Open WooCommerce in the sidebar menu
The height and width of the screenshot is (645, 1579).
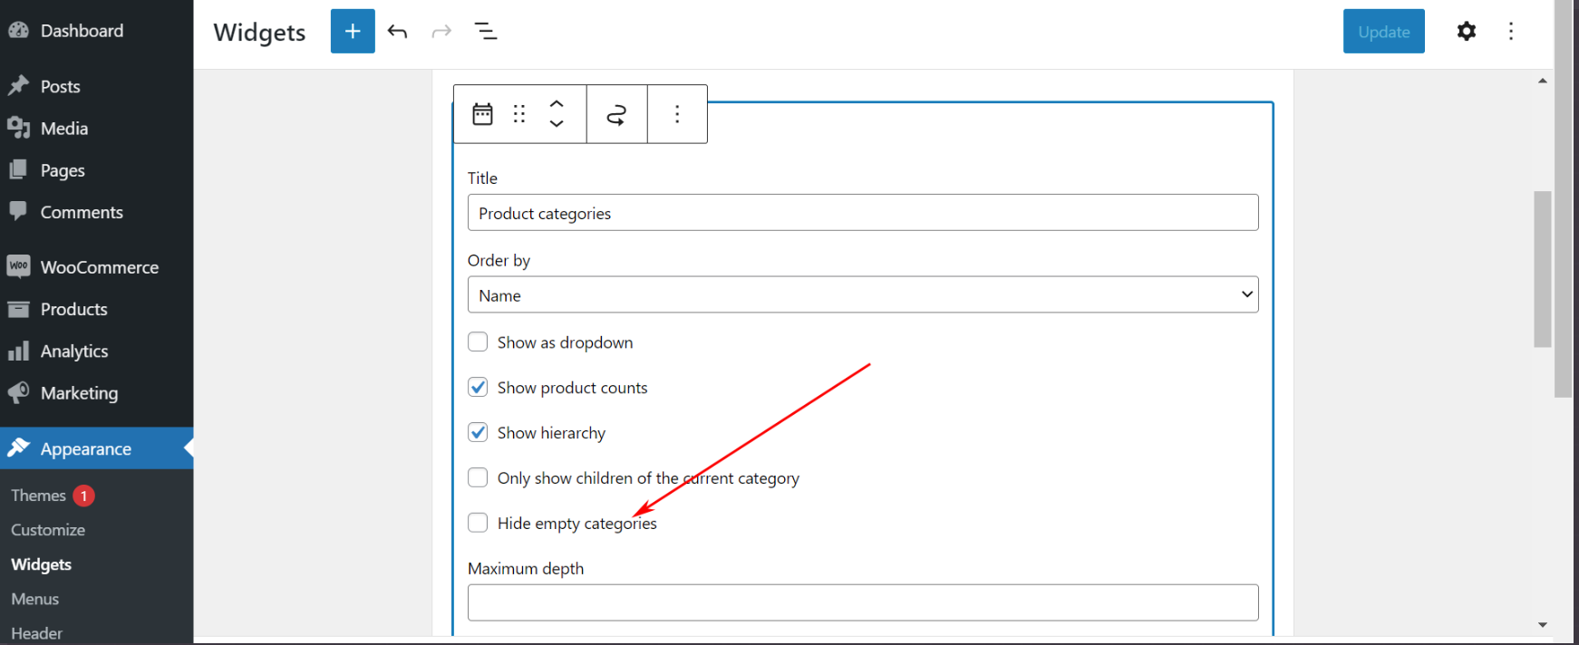(x=99, y=267)
